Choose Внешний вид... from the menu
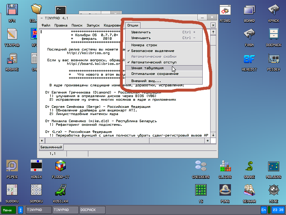 [x=146, y=81]
